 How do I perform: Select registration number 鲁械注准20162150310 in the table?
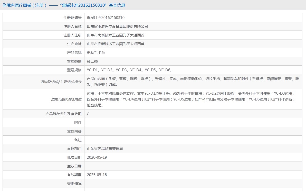[x=106, y=18]
